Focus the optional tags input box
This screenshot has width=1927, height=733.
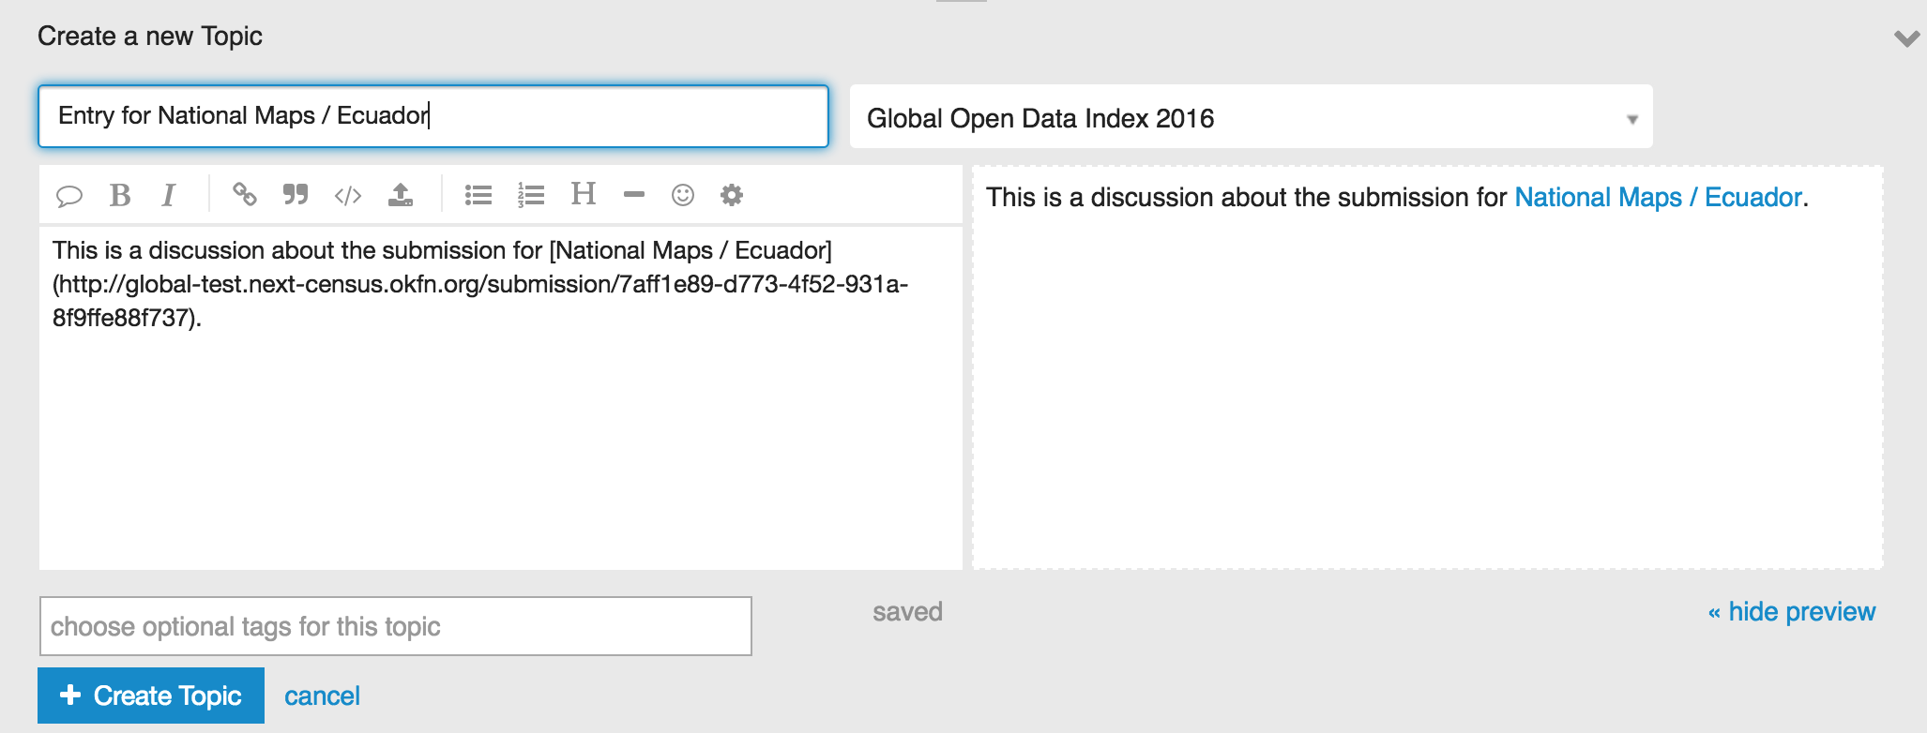pyautogui.click(x=395, y=626)
